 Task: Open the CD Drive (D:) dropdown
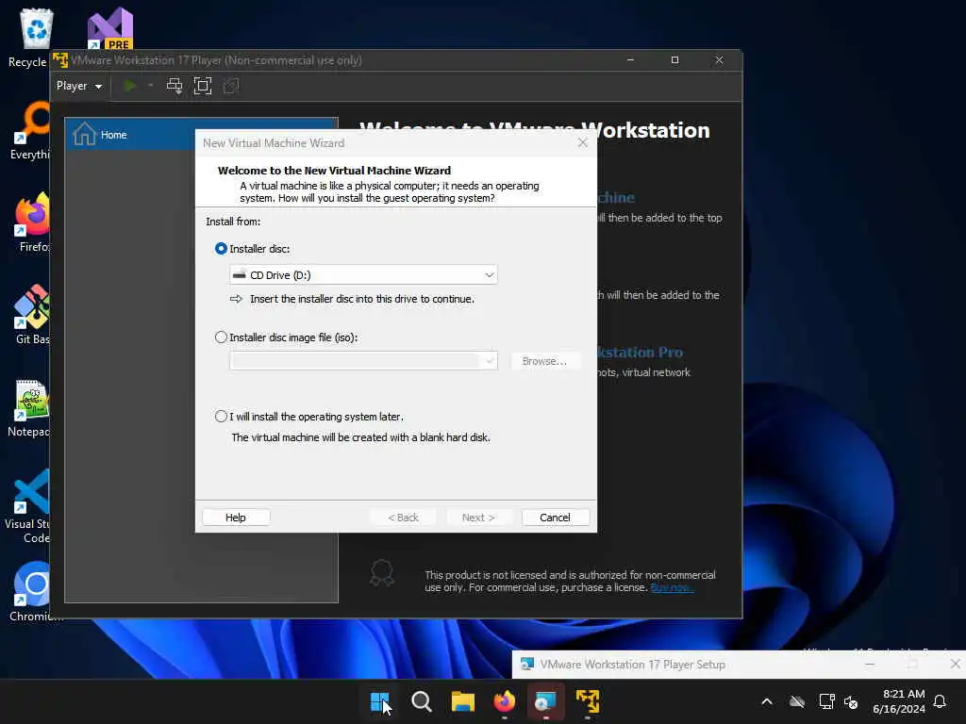coord(363,274)
